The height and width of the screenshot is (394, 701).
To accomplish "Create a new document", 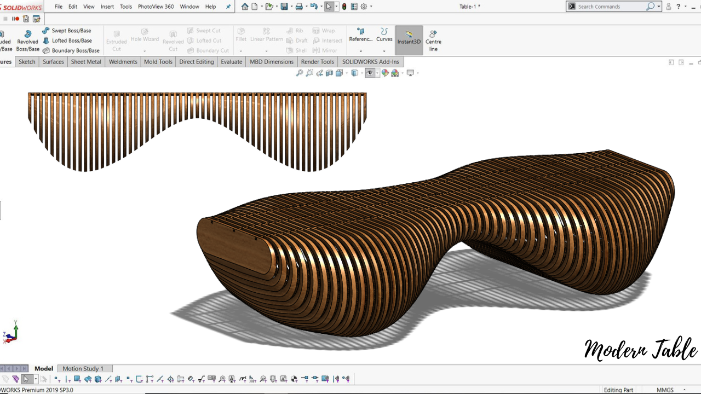I will 254,7.
